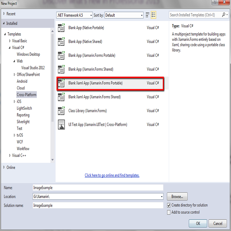Select Visual Studio 2012 under Web
This screenshot has height=231, width=231.
tap(33, 68)
